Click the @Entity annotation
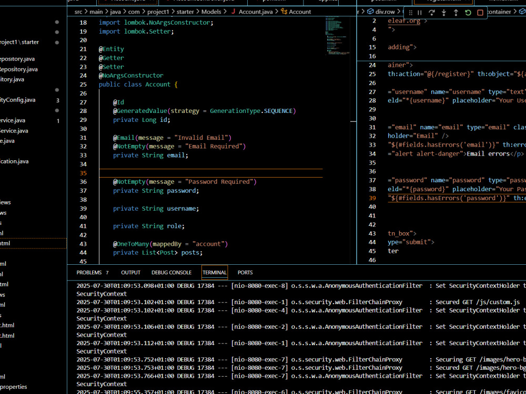The image size is (526, 394). click(112, 49)
